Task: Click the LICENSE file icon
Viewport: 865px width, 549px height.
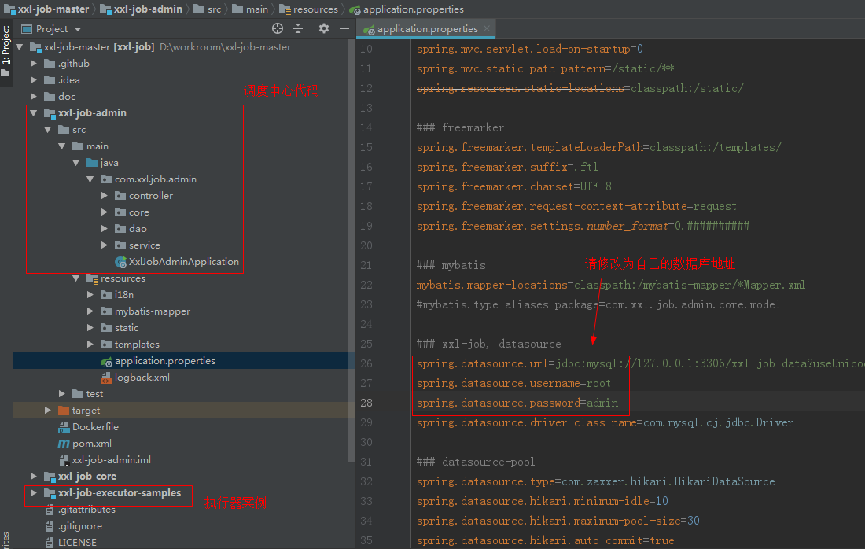Action: (x=50, y=543)
